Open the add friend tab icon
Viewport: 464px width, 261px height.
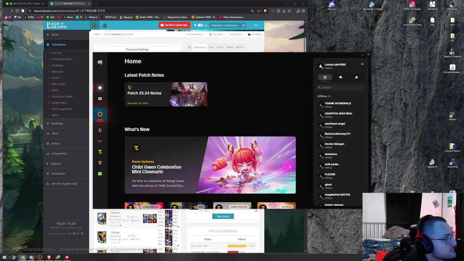pyautogui.click(x=356, y=77)
